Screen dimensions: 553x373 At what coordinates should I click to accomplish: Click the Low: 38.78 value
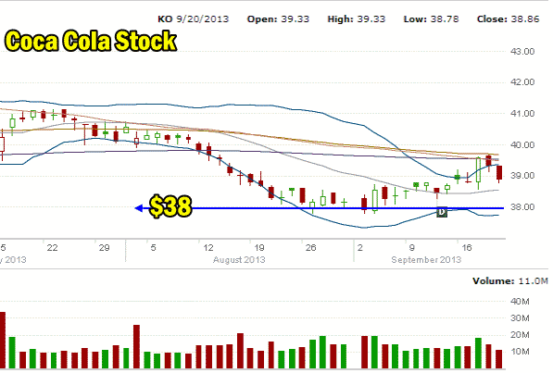[x=431, y=19]
